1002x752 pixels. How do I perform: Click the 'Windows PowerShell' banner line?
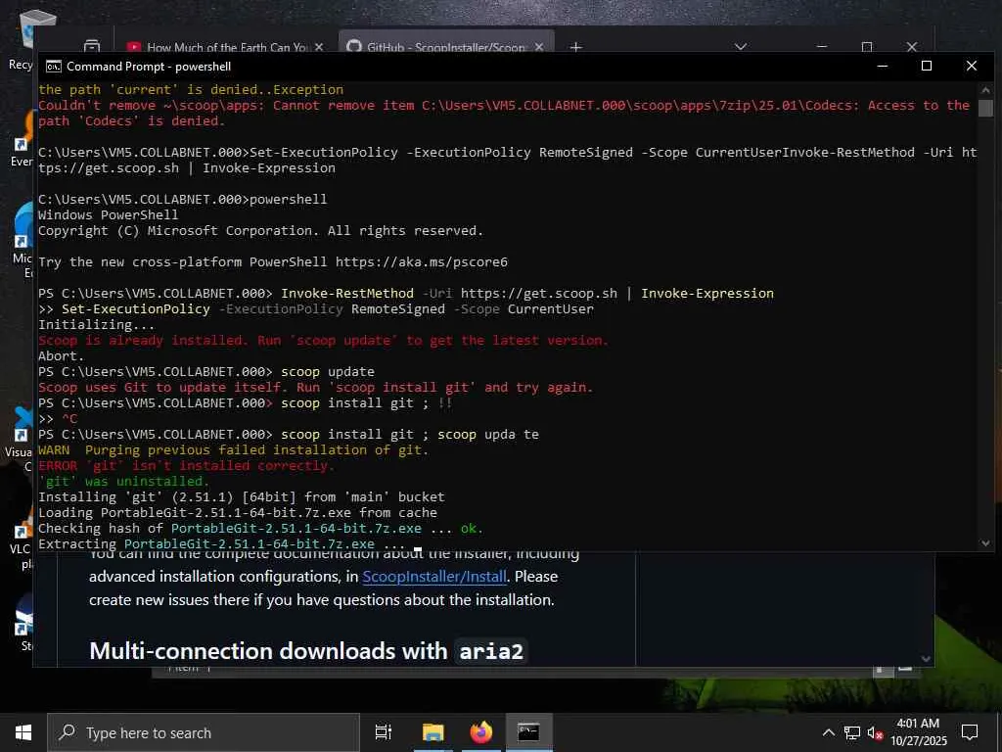pyautogui.click(x=108, y=214)
